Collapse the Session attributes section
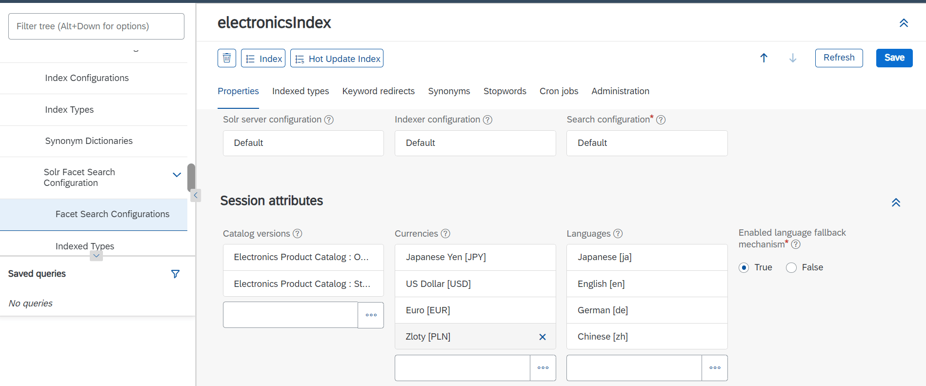926x386 pixels. (x=896, y=203)
